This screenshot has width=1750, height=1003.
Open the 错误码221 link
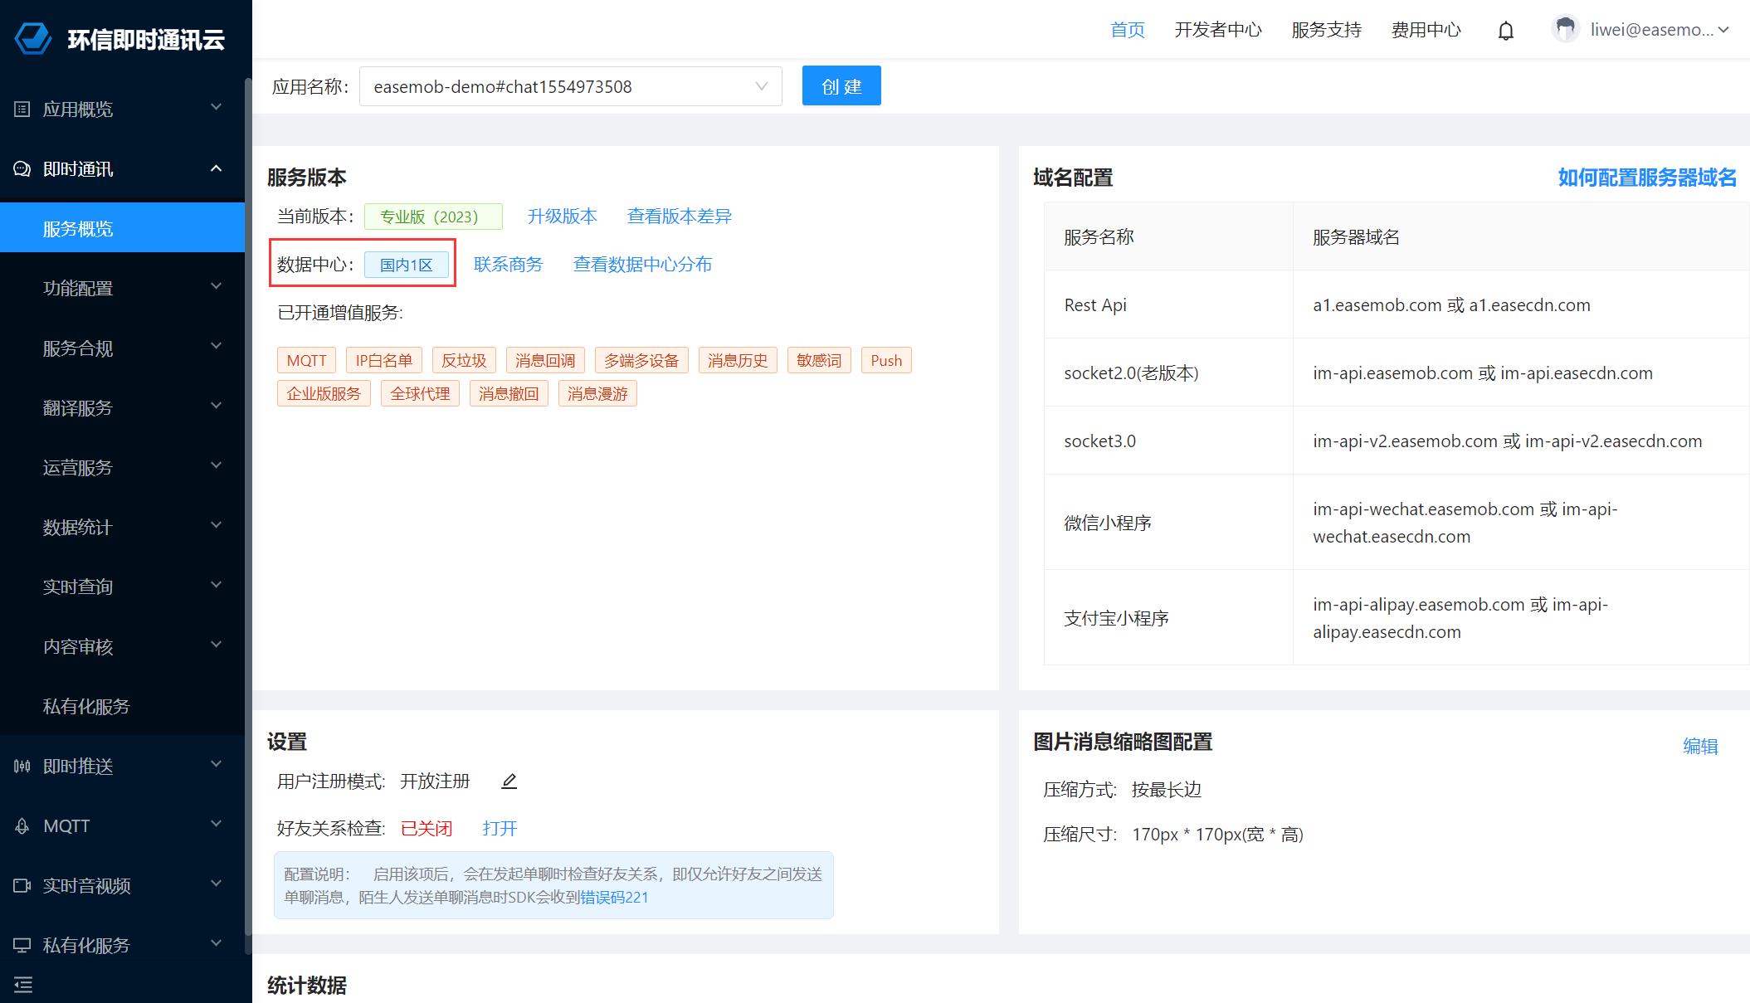click(x=614, y=898)
